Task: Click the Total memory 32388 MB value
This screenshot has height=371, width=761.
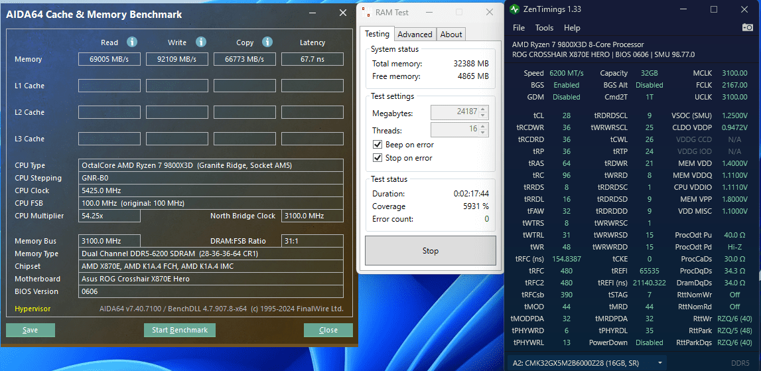Action: point(470,64)
